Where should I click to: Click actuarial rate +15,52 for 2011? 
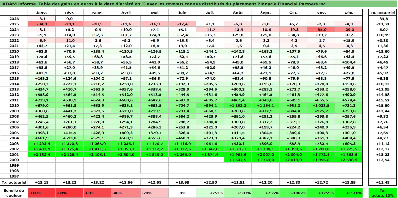pos(383,100)
